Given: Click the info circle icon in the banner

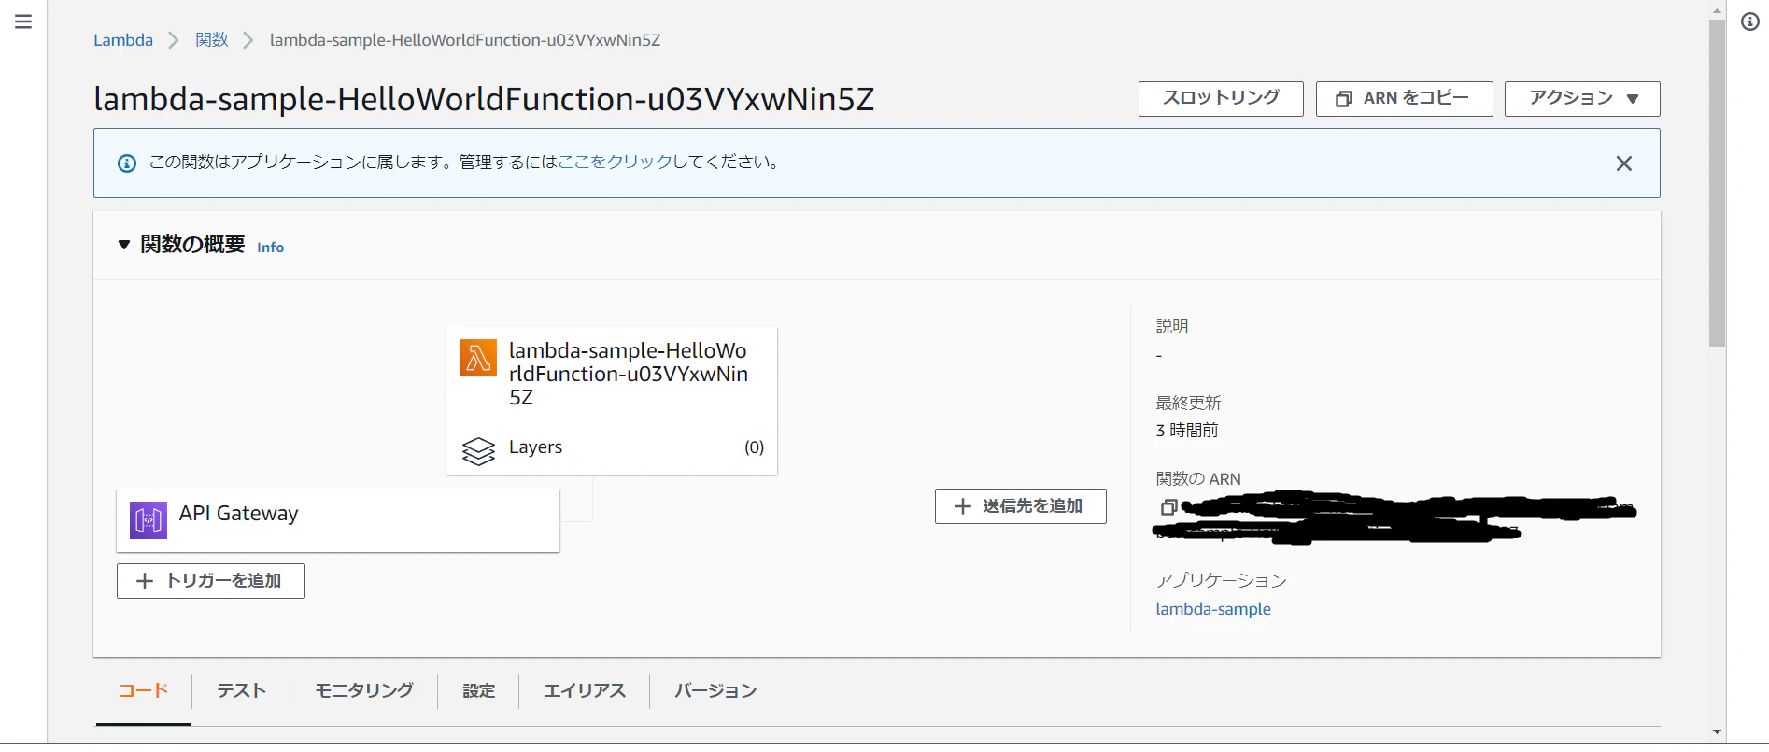Looking at the screenshot, I should 127,163.
